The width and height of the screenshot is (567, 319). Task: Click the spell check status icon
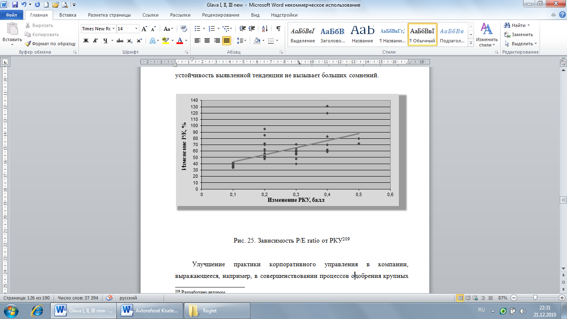[x=110, y=298]
